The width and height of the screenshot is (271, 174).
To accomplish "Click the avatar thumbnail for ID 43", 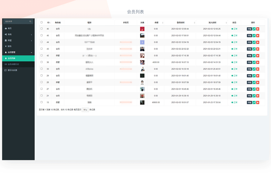I will point(142,49).
